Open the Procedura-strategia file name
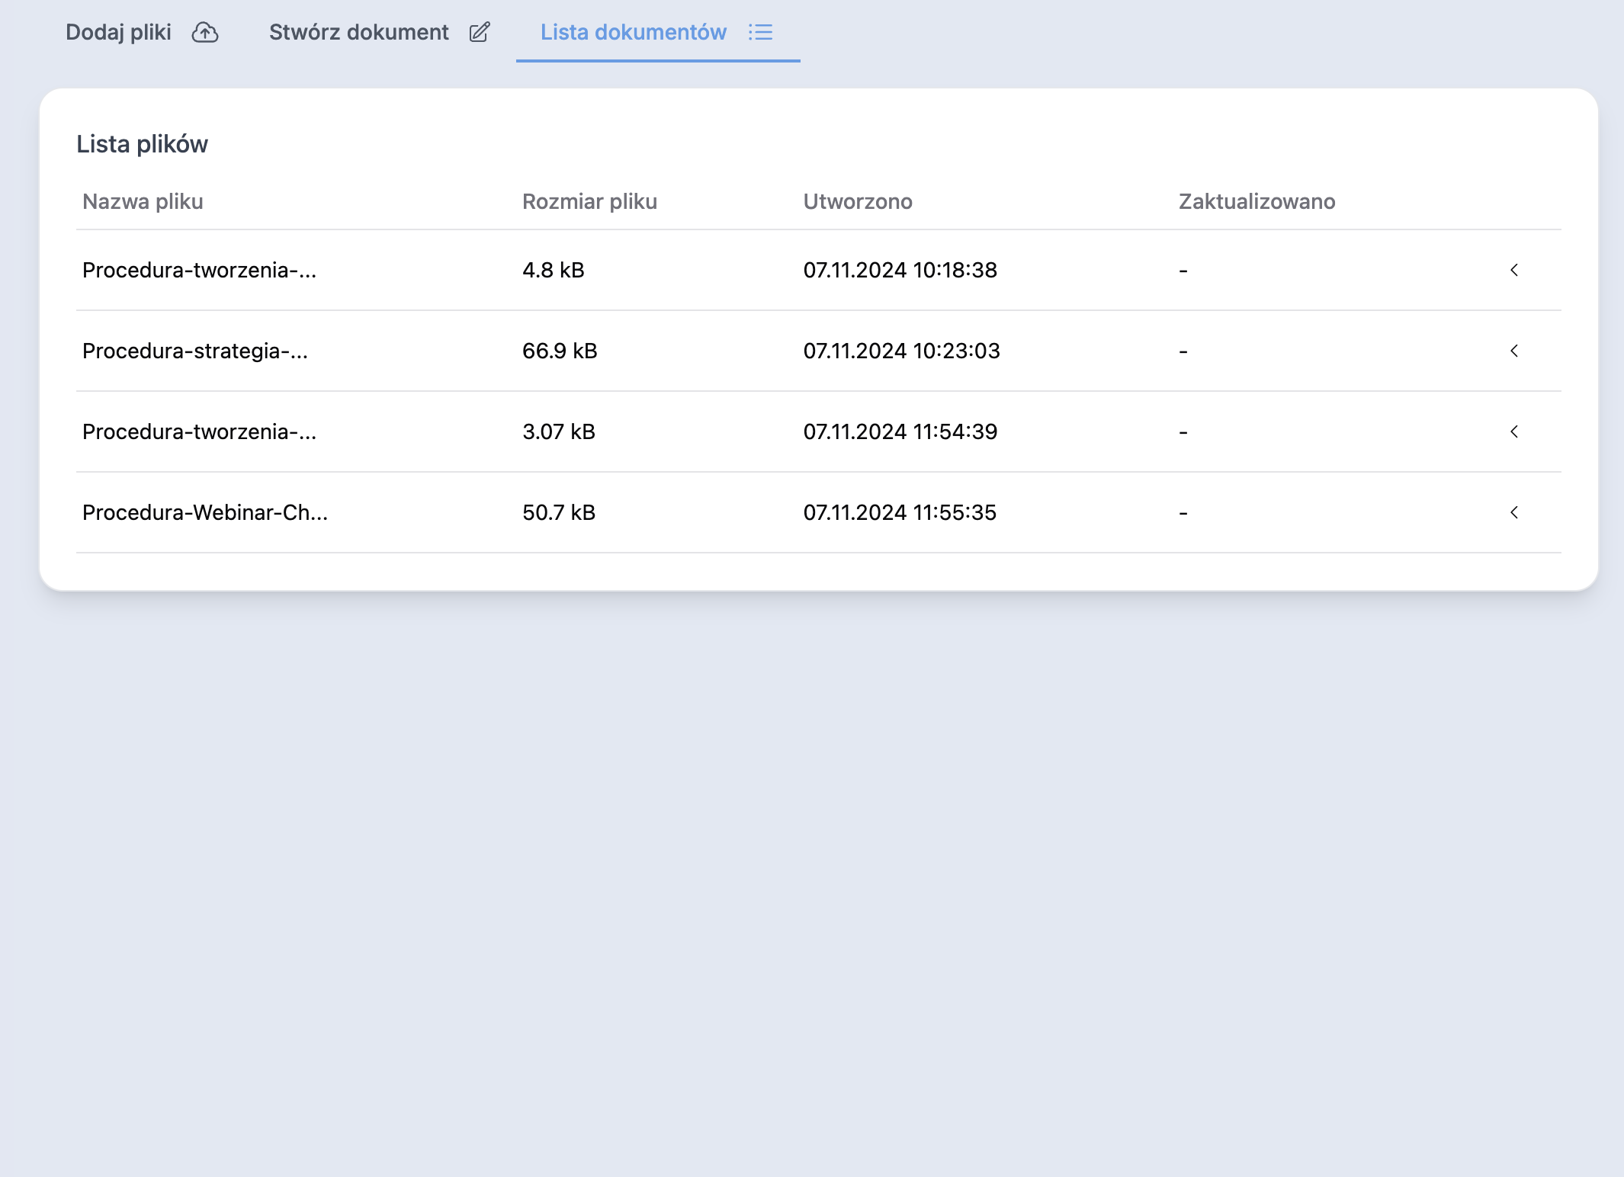Image resolution: width=1624 pixels, height=1177 pixels. pyautogui.click(x=195, y=351)
